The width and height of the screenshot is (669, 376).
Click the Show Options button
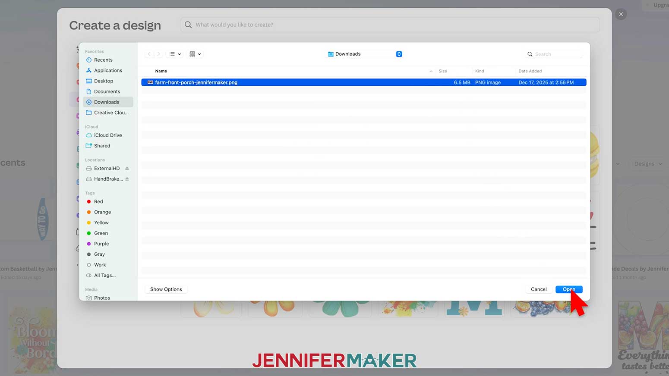click(x=166, y=289)
